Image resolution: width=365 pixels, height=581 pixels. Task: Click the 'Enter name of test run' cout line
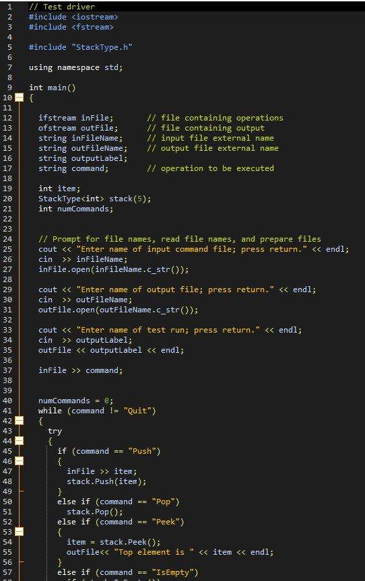pyautogui.click(x=170, y=330)
